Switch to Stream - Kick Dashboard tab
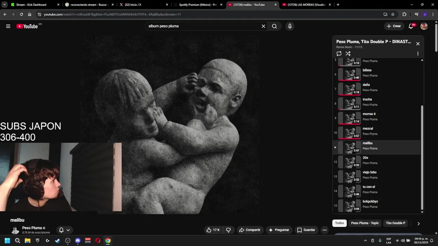Viewport: 438px width, 246px height. pos(34,5)
